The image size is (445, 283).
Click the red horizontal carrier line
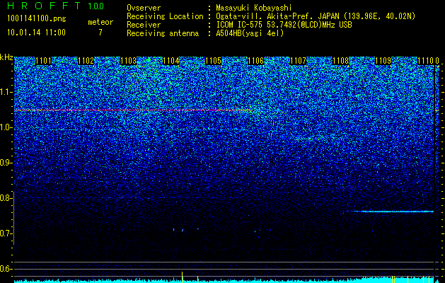134,110
